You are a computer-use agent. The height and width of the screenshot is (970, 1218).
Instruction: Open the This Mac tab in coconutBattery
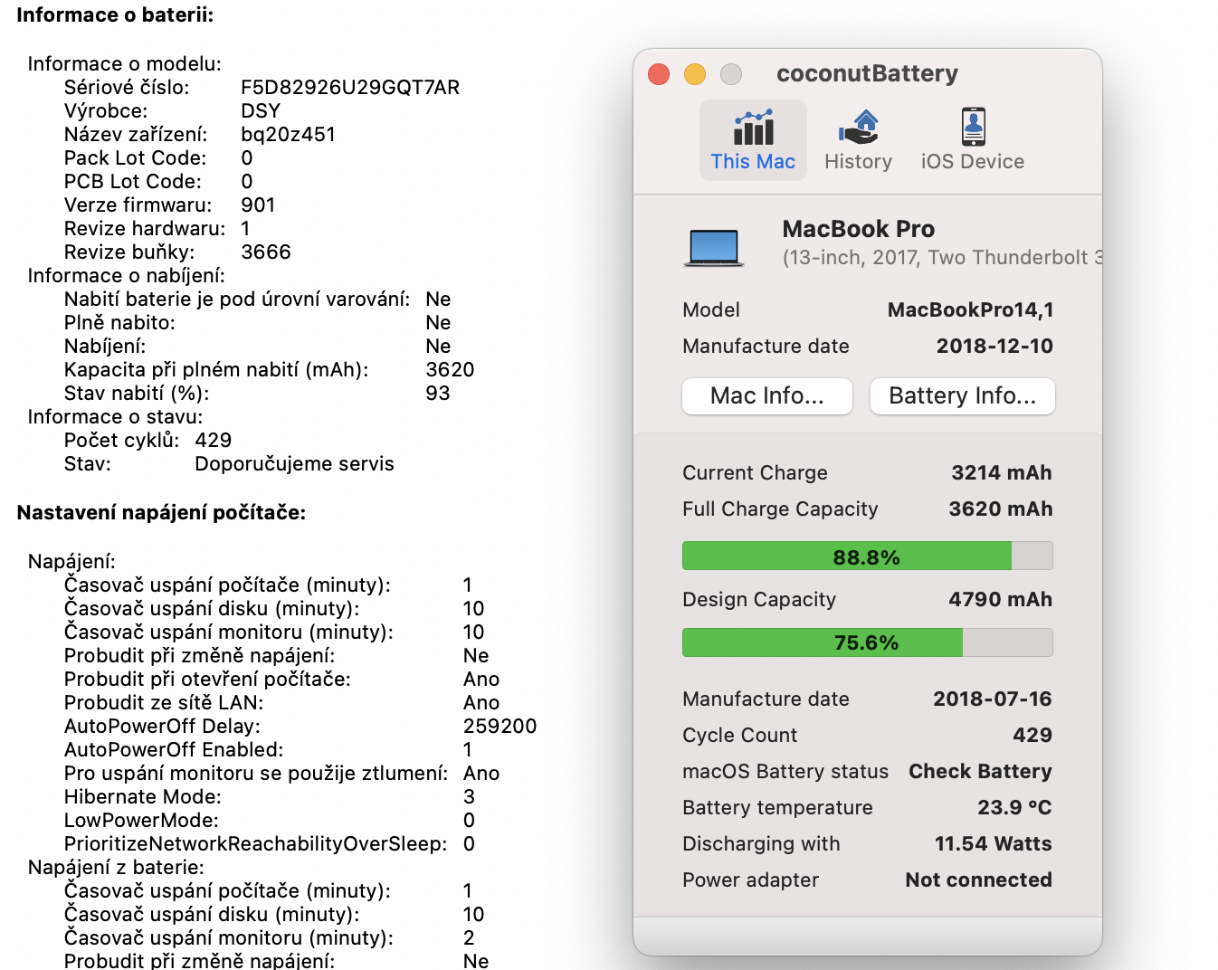click(x=753, y=140)
